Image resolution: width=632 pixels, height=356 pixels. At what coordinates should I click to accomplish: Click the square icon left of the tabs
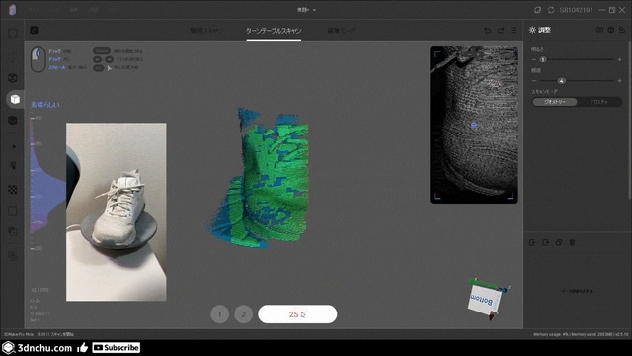click(34, 30)
